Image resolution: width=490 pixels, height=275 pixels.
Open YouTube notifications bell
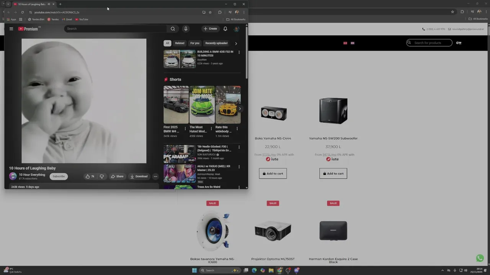225,29
